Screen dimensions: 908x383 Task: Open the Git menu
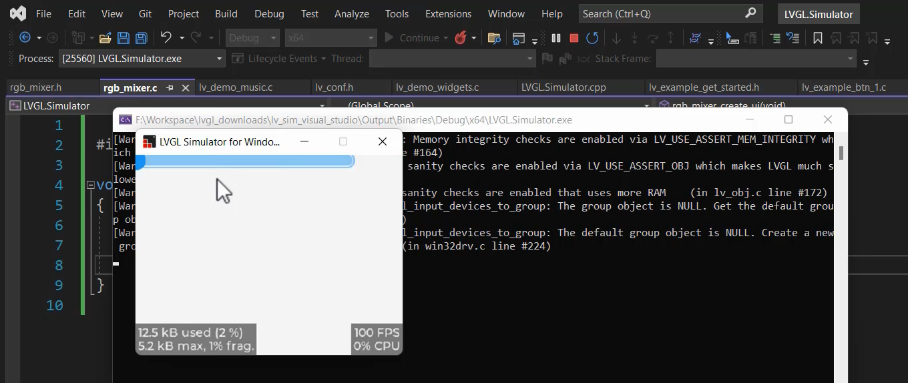pyautogui.click(x=145, y=13)
